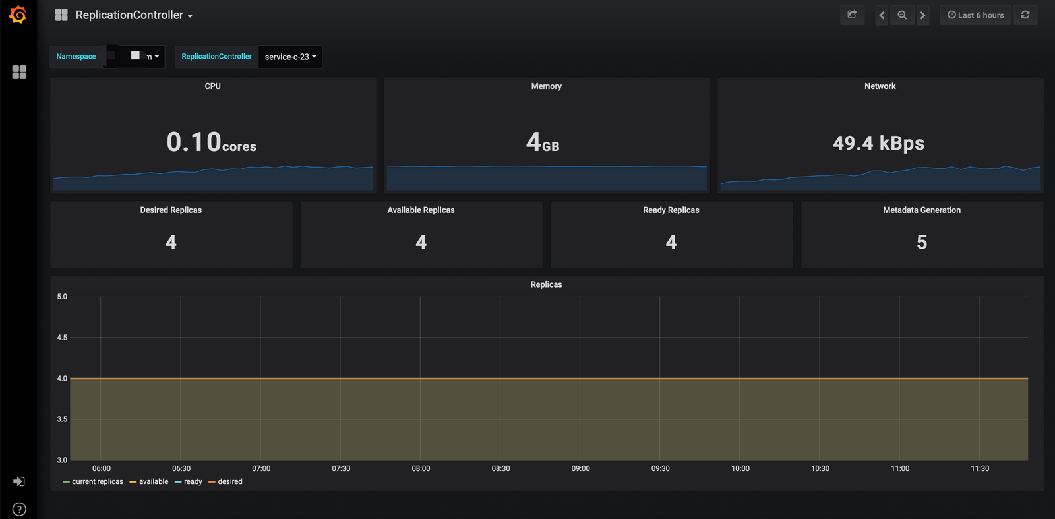Toggle the ready series in legend
Image resolution: width=1055 pixels, height=519 pixels.
pyautogui.click(x=193, y=481)
